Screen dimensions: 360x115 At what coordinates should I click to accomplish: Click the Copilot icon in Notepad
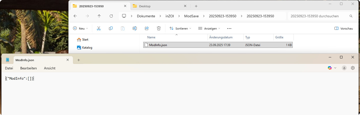point(330,68)
